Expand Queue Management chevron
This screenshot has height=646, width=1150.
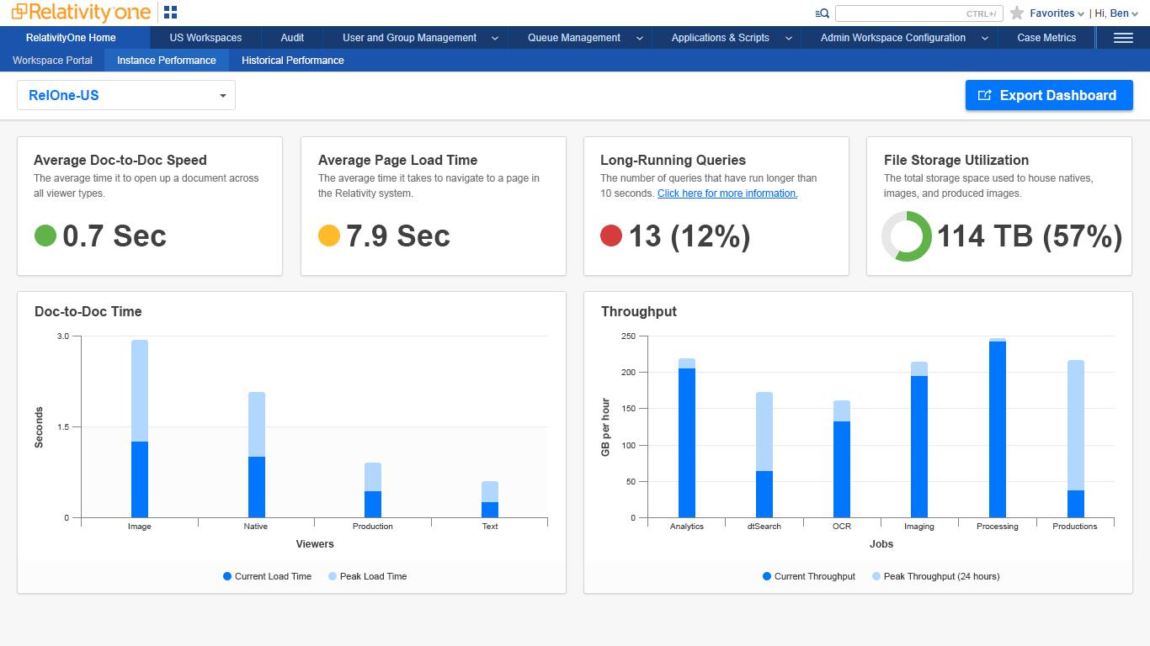tap(639, 38)
